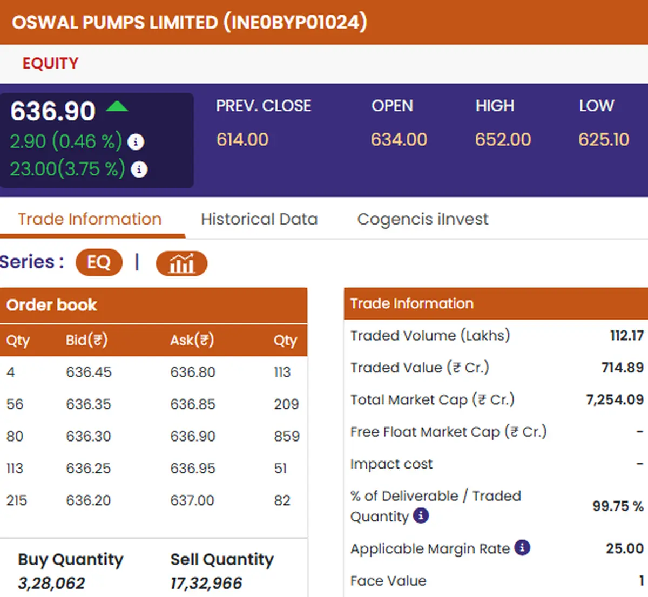Click margin rate value 25.00
The height and width of the screenshot is (597, 648).
point(625,548)
